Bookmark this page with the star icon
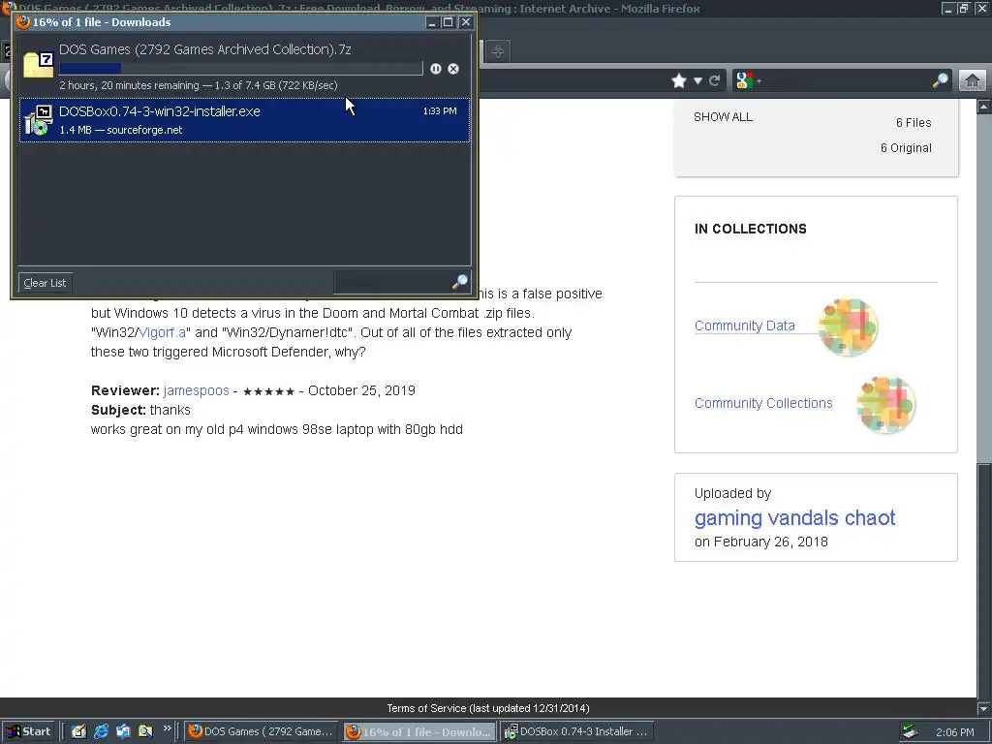 pos(679,81)
